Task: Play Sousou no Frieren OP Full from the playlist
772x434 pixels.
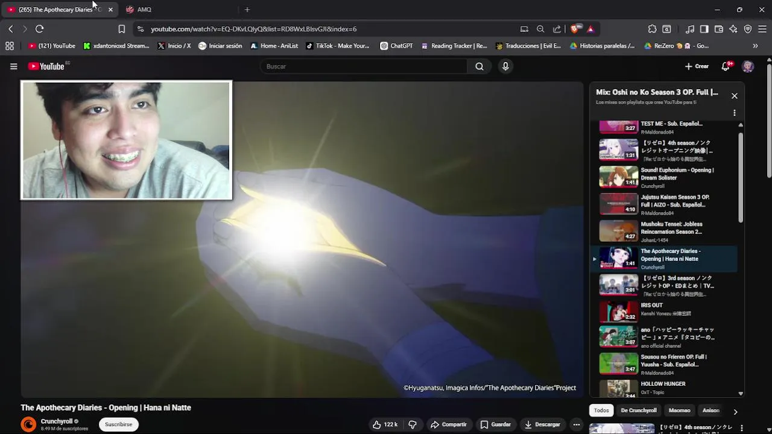Action: click(x=663, y=363)
